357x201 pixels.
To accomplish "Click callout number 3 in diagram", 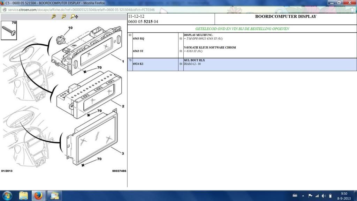I will 123,154.
